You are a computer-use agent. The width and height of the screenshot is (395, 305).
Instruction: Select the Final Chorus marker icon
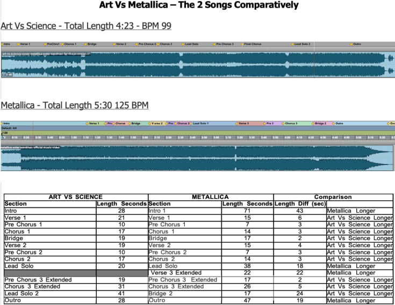(x=242, y=44)
